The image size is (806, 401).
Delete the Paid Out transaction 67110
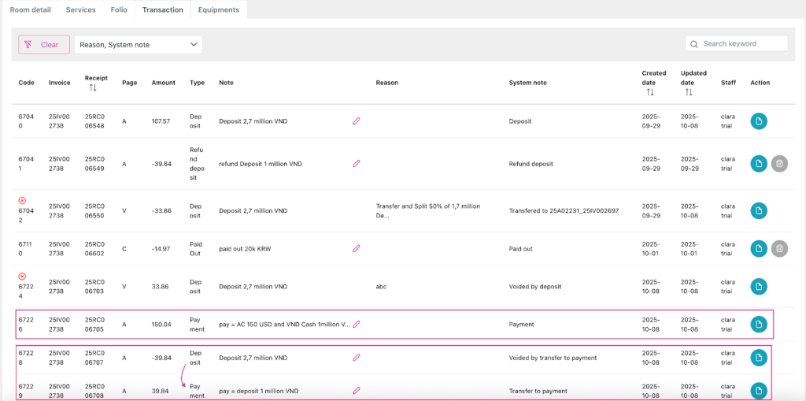778,248
